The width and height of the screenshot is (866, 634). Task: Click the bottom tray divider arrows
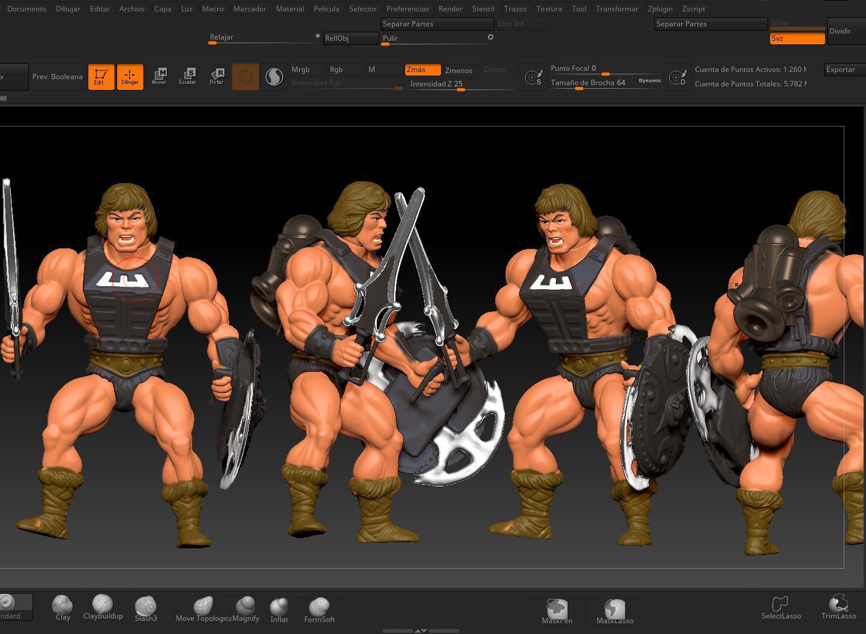coord(421,630)
